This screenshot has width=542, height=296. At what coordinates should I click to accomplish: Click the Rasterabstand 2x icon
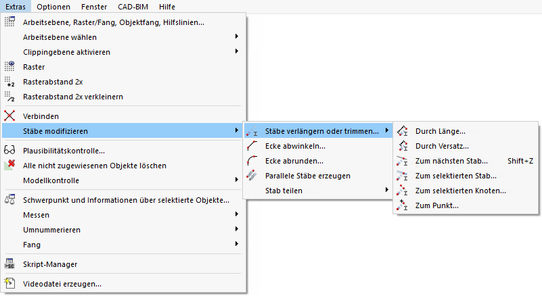pos(9,82)
